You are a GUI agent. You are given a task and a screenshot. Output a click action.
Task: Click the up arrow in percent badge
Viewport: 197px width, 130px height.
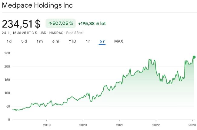coord(50,23)
